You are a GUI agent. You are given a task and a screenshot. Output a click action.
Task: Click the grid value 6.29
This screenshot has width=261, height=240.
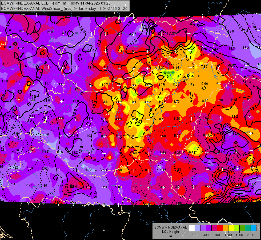[x=103, y=187]
